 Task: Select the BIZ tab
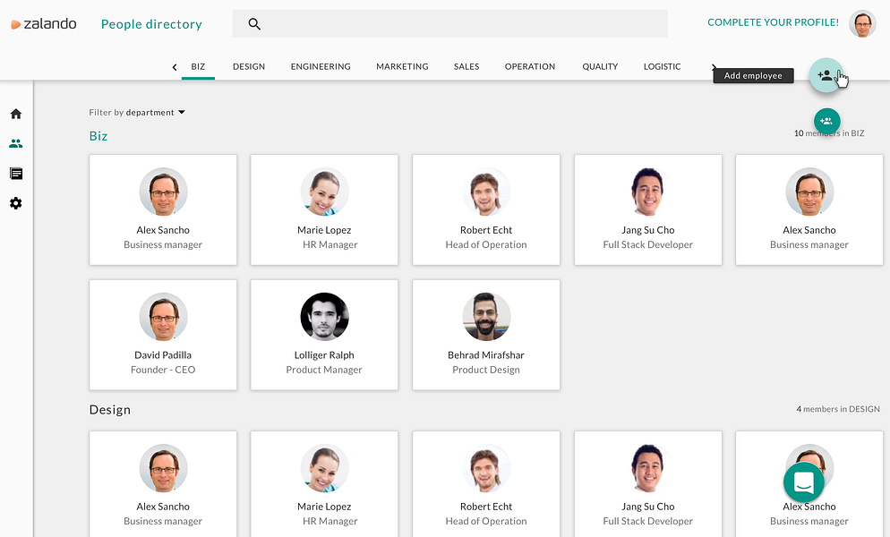click(198, 66)
